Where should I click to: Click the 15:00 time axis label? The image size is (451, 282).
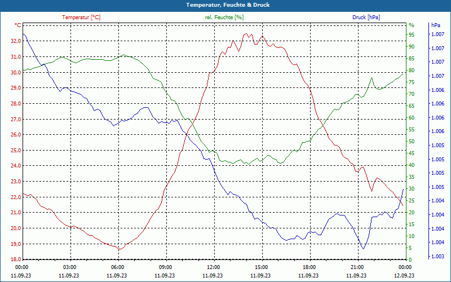(261, 267)
